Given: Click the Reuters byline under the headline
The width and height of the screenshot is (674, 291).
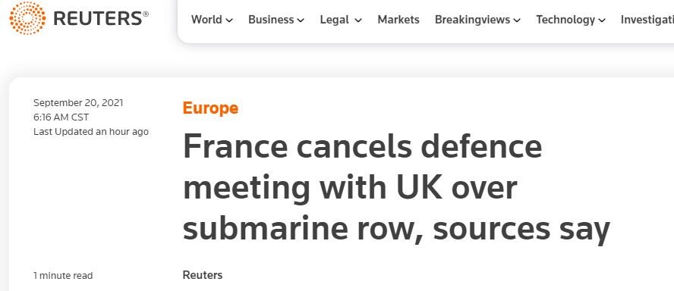Looking at the screenshot, I should coord(203,275).
